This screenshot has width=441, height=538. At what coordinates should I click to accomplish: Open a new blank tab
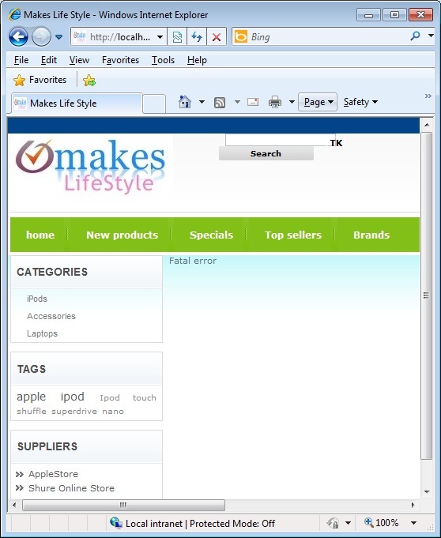coord(154,103)
